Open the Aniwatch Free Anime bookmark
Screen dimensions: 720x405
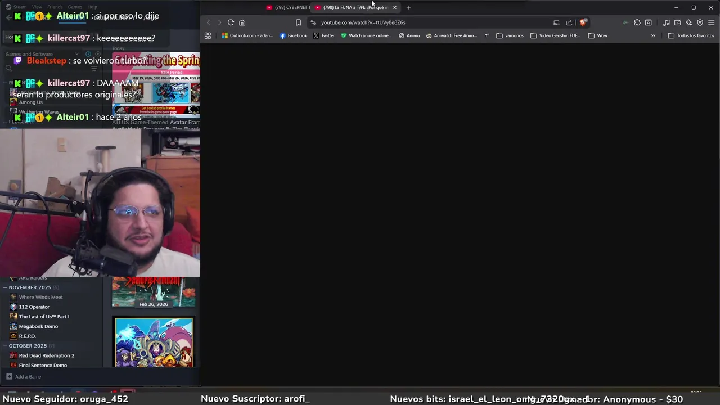tap(451, 35)
